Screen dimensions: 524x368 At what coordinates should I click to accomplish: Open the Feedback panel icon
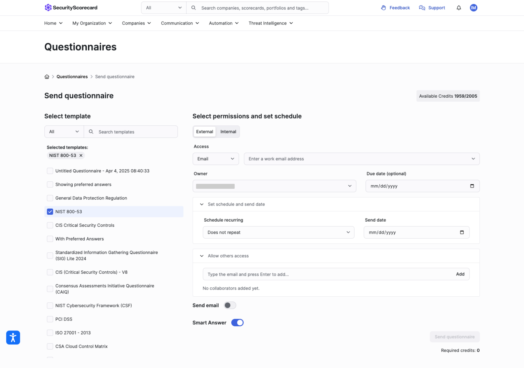pyautogui.click(x=383, y=8)
